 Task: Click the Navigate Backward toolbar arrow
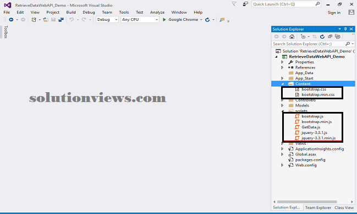11,20
